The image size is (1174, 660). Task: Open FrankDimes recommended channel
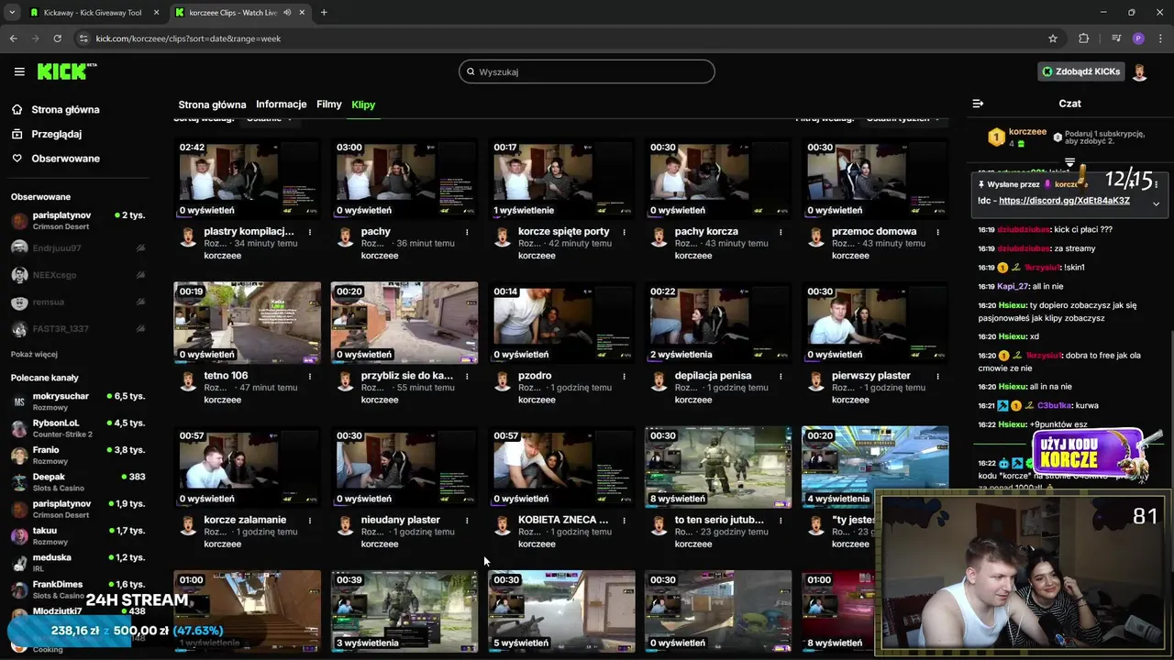click(78, 589)
